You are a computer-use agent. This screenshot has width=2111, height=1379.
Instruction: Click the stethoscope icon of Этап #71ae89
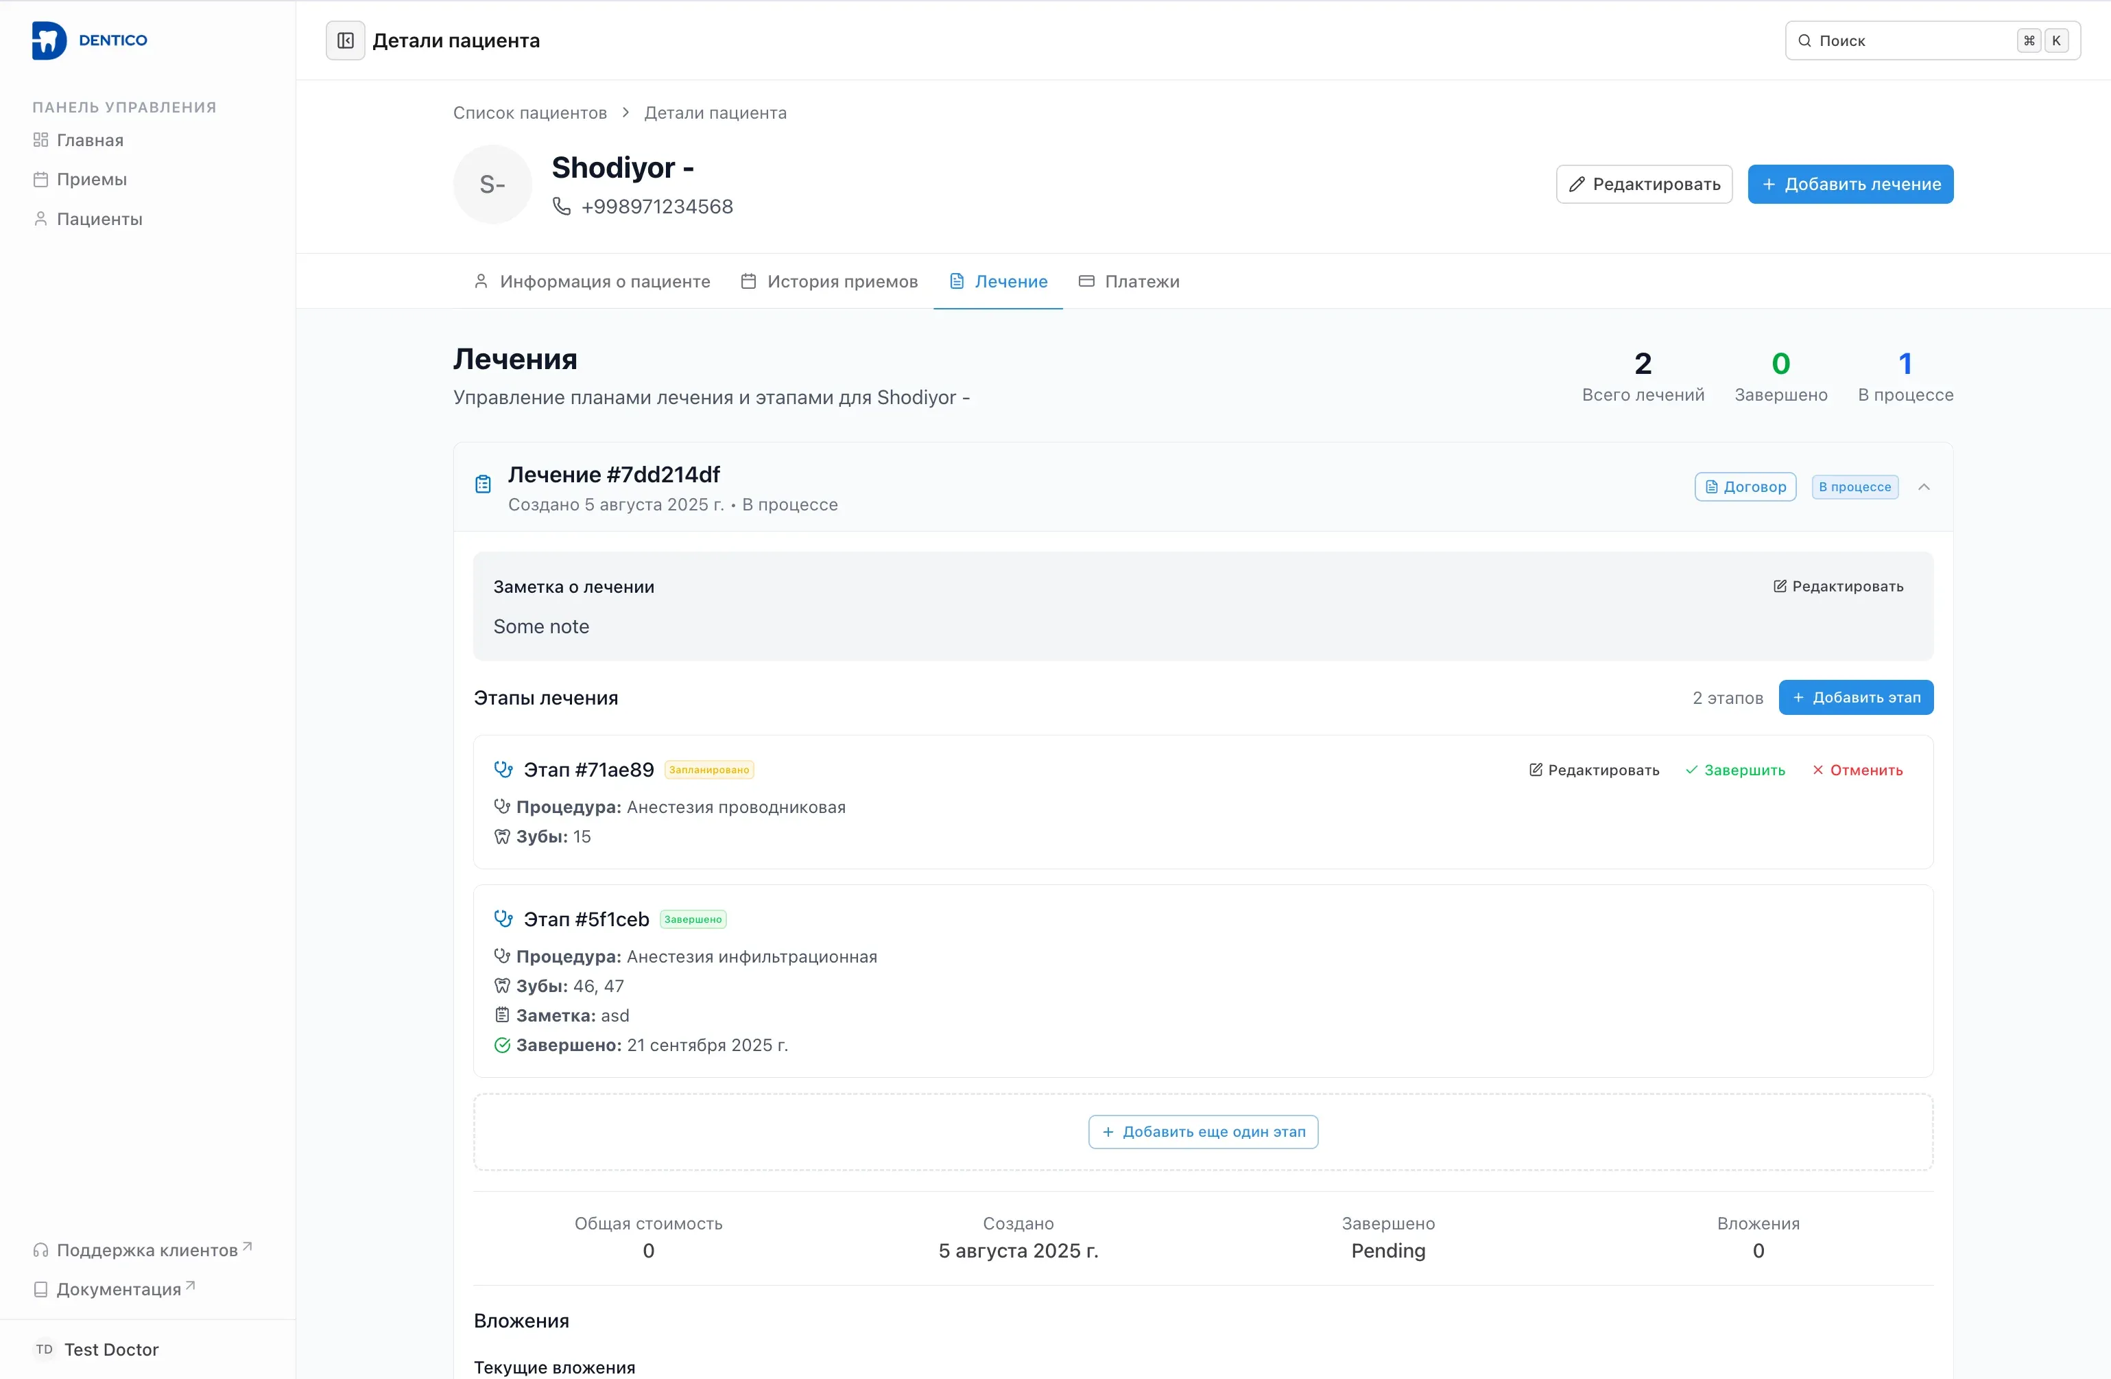pyautogui.click(x=503, y=769)
